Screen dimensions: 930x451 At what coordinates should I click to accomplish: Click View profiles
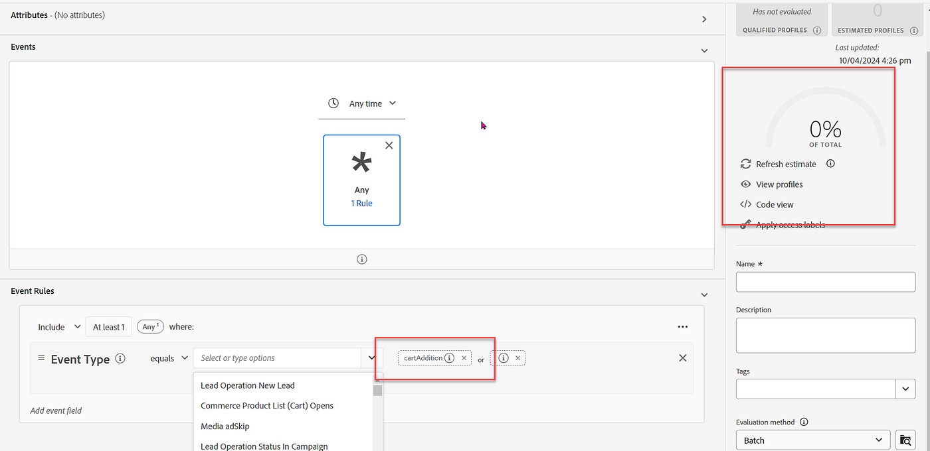coord(771,184)
